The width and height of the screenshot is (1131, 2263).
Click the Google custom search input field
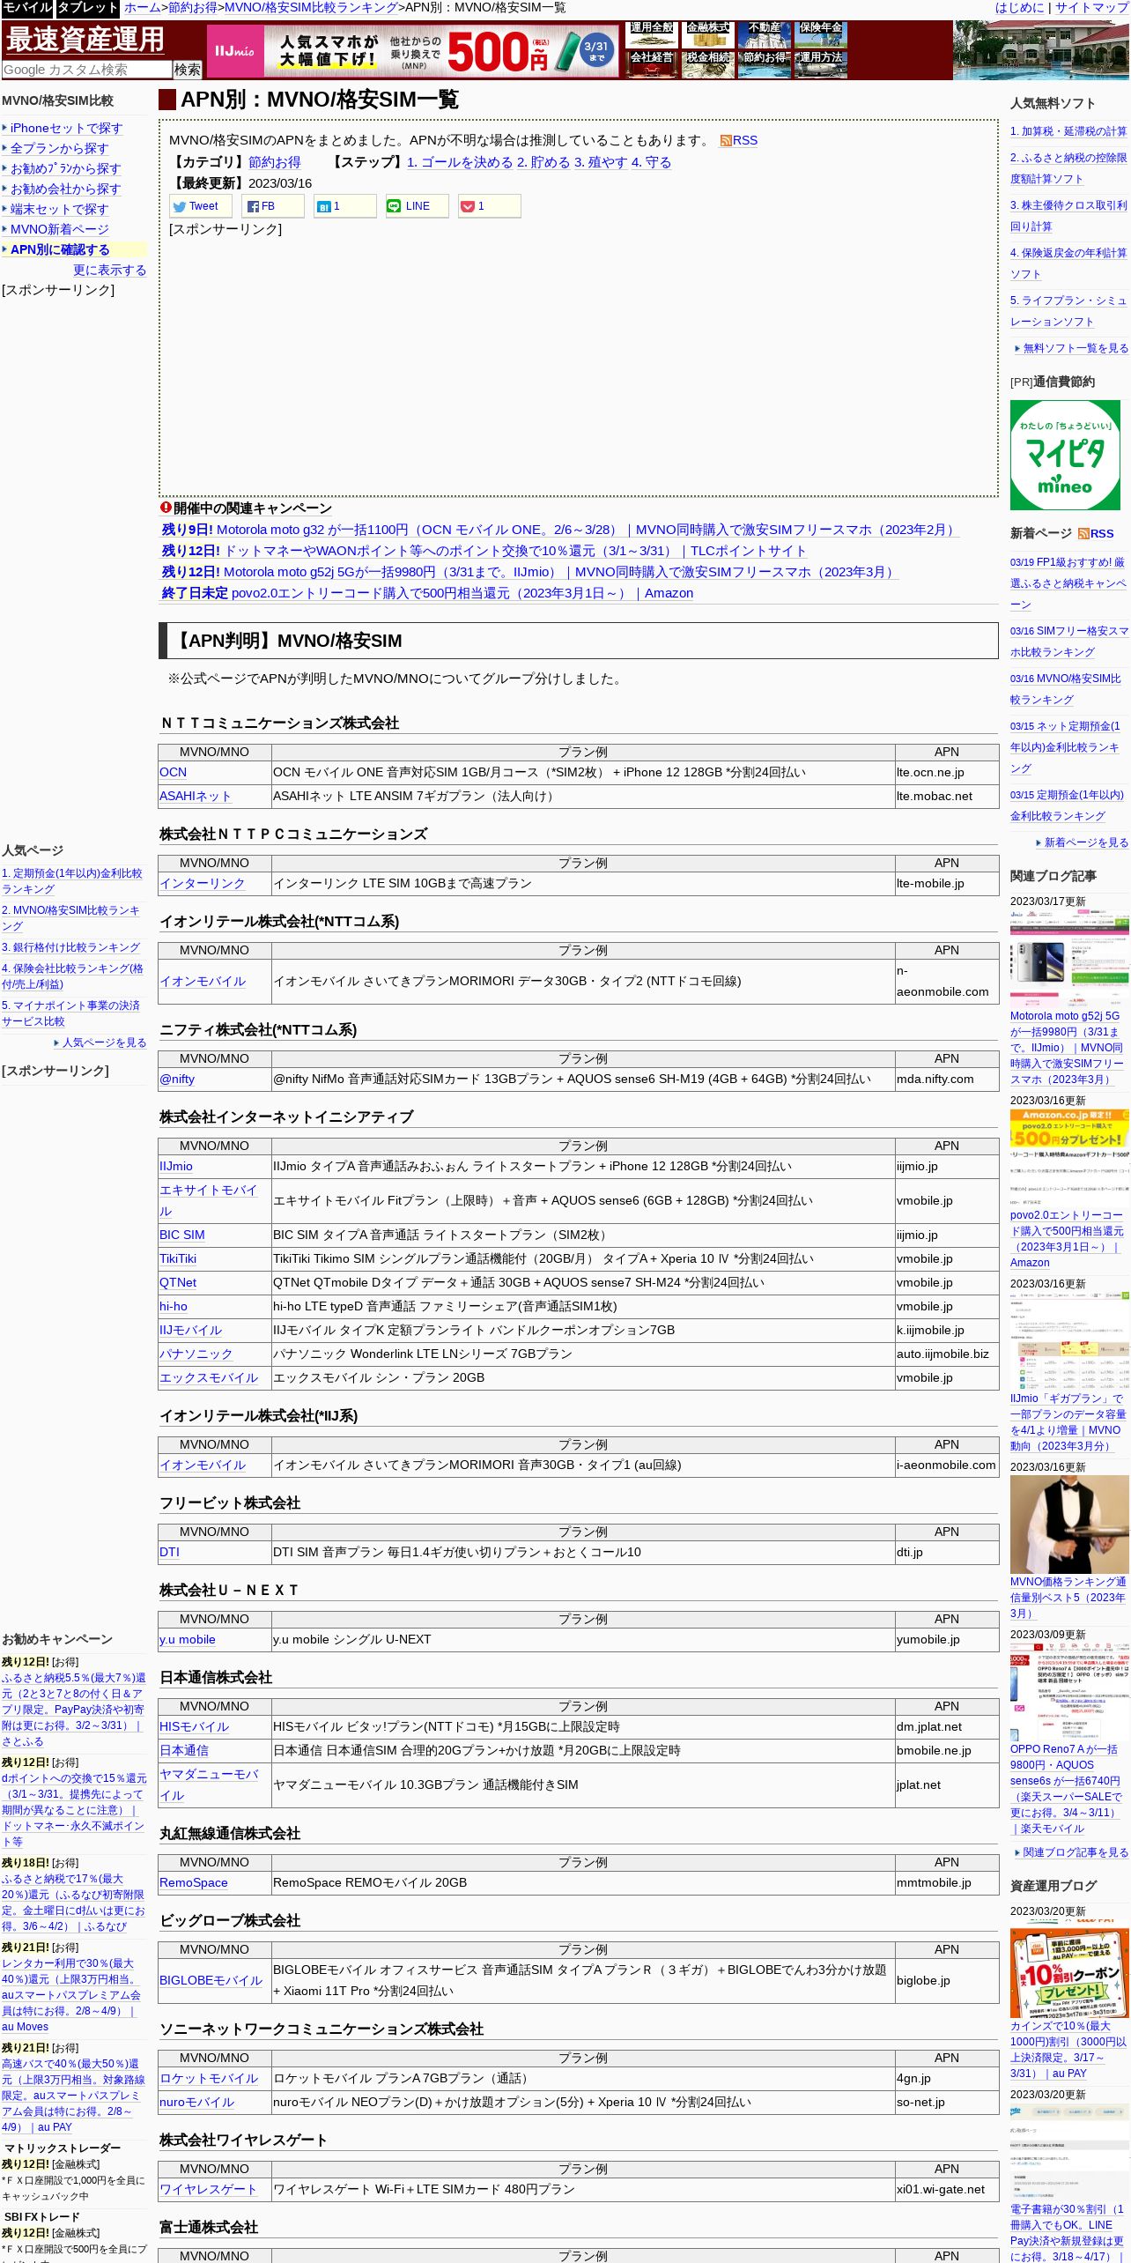(87, 69)
